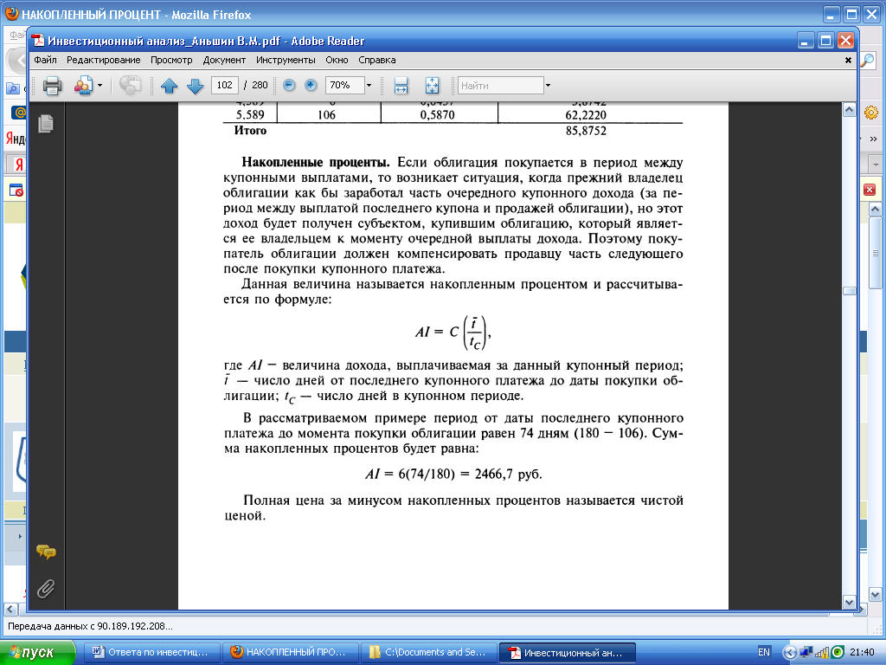Switch to Инвестиционный ан taskbar item
886x665 pixels.
click(568, 653)
